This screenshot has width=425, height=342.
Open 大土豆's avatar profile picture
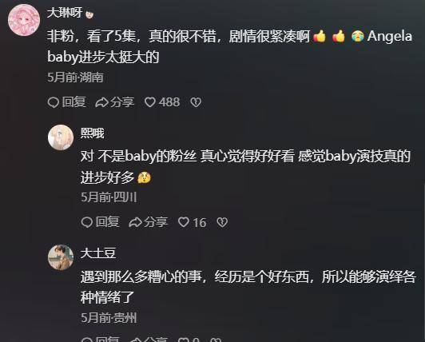[61, 257]
